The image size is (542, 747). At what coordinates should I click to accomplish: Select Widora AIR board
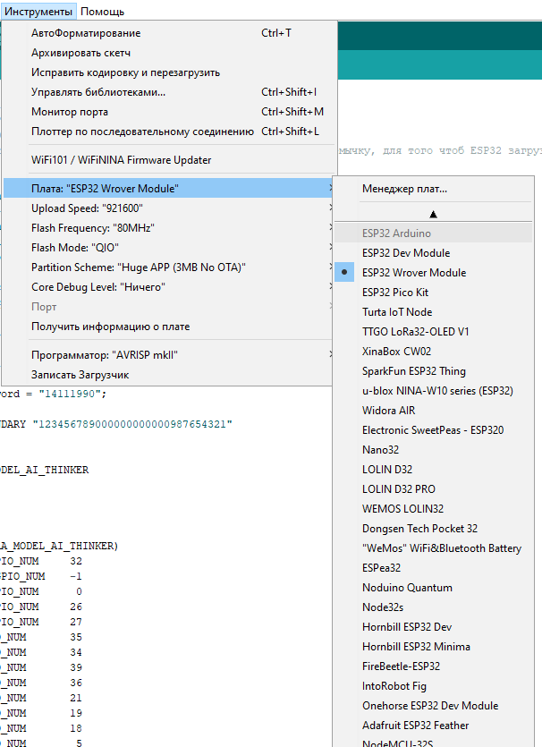click(434, 411)
